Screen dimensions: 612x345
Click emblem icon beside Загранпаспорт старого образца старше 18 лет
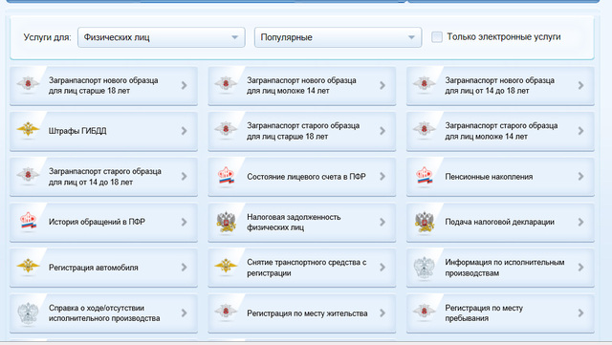[x=226, y=129]
